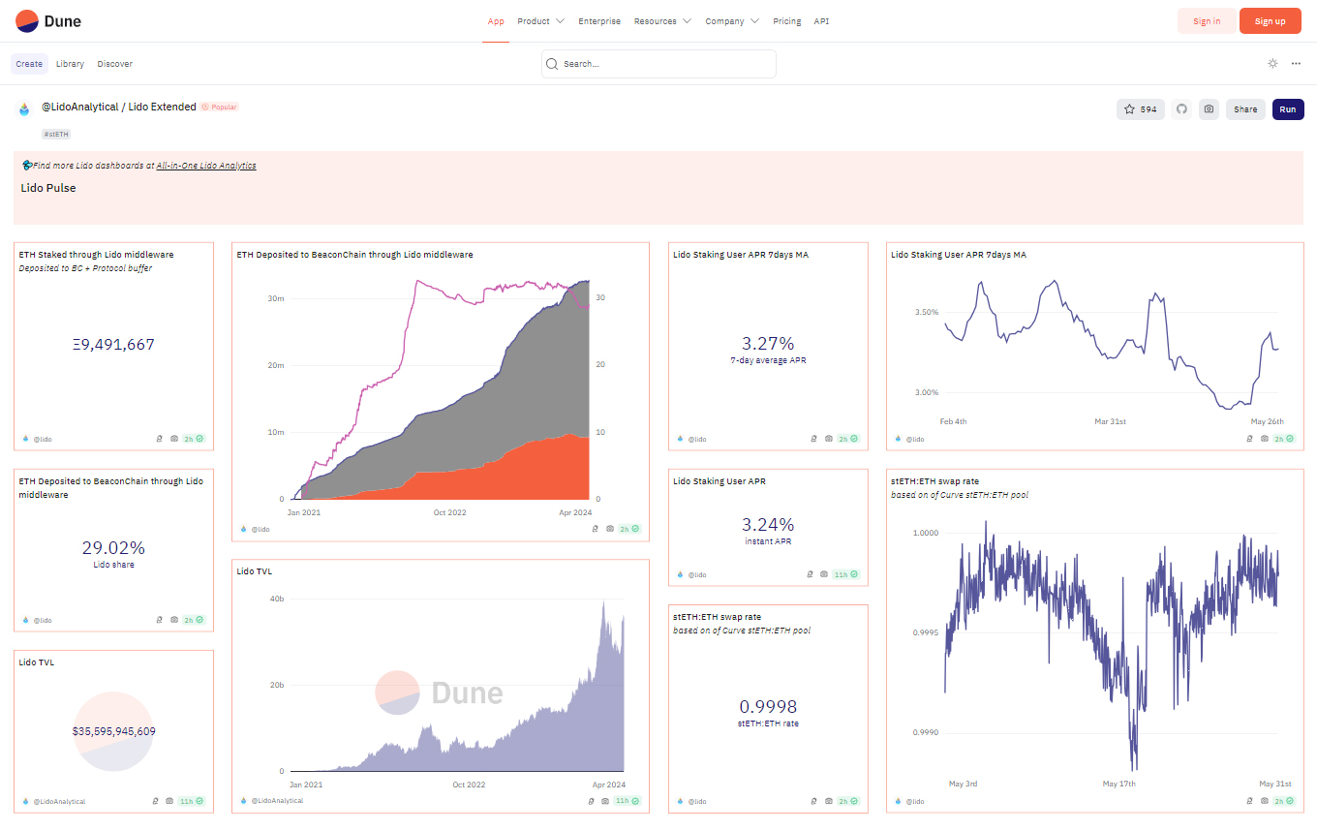Click camera icon on stETH:ETH swap rate line chart
The width and height of the screenshot is (1317, 831).
tap(1265, 801)
